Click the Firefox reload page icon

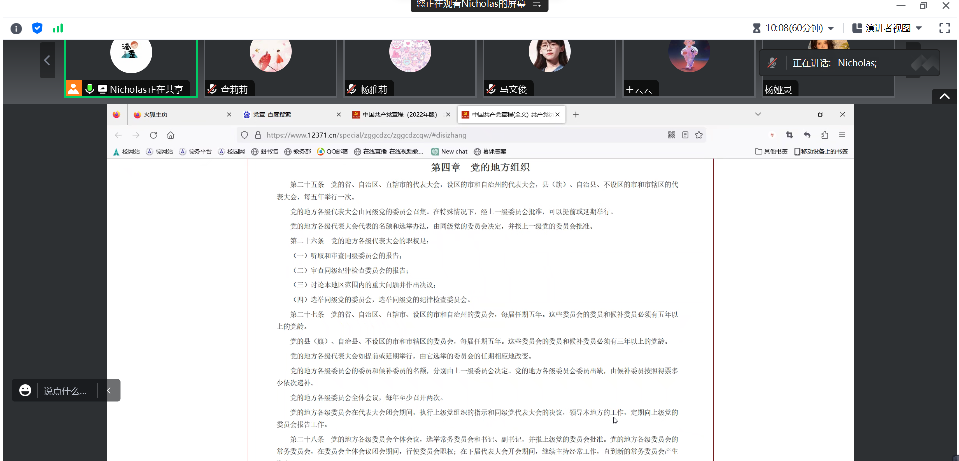153,135
